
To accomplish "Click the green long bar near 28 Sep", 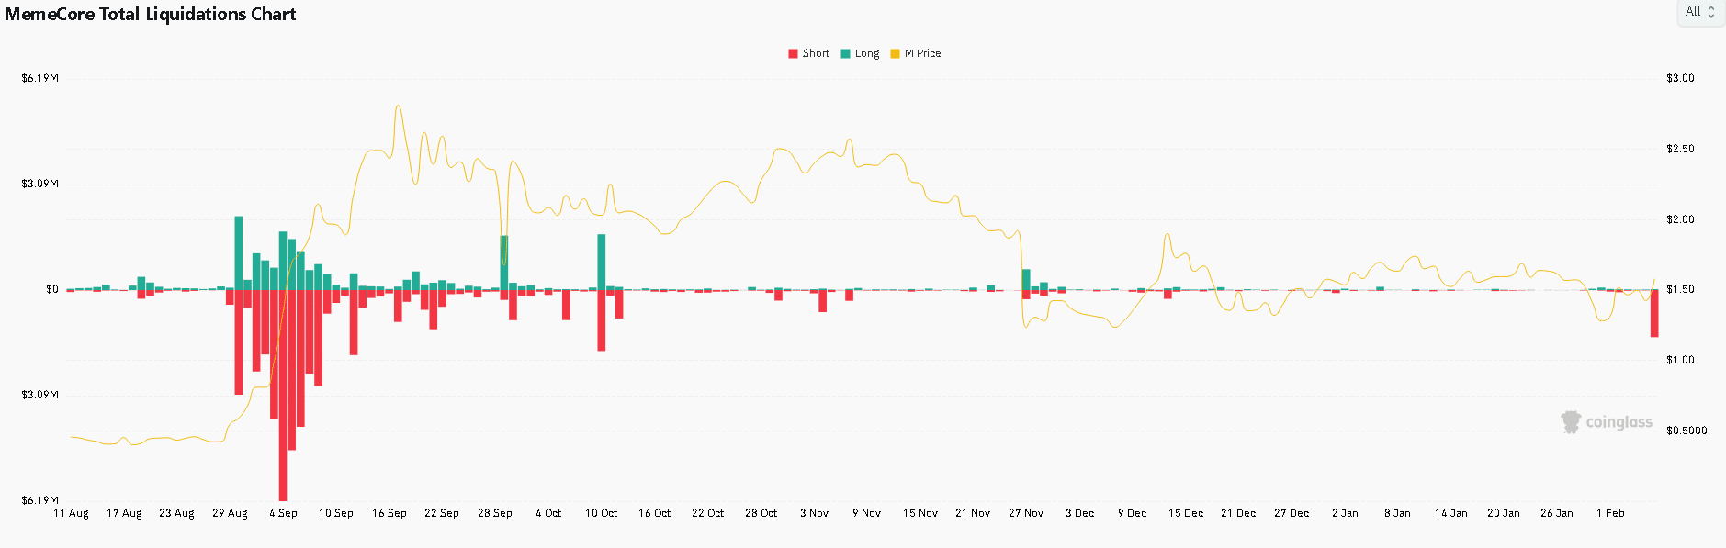I will (x=503, y=263).
